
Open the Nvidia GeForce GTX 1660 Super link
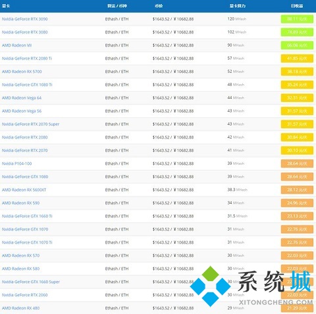(31, 282)
